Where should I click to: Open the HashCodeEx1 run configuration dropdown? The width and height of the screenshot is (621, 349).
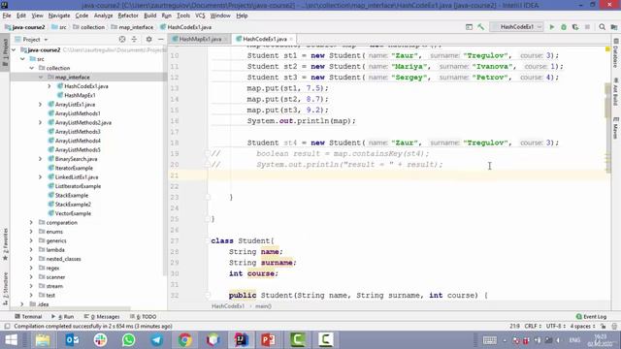[517, 27]
